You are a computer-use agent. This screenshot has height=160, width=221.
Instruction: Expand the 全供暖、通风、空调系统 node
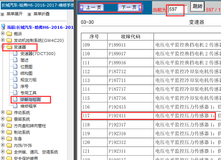point(3,151)
